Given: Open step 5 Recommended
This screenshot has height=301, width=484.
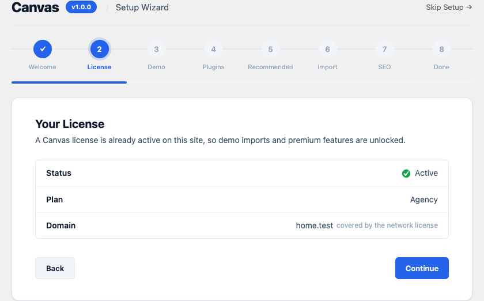Looking at the screenshot, I should (270, 49).
